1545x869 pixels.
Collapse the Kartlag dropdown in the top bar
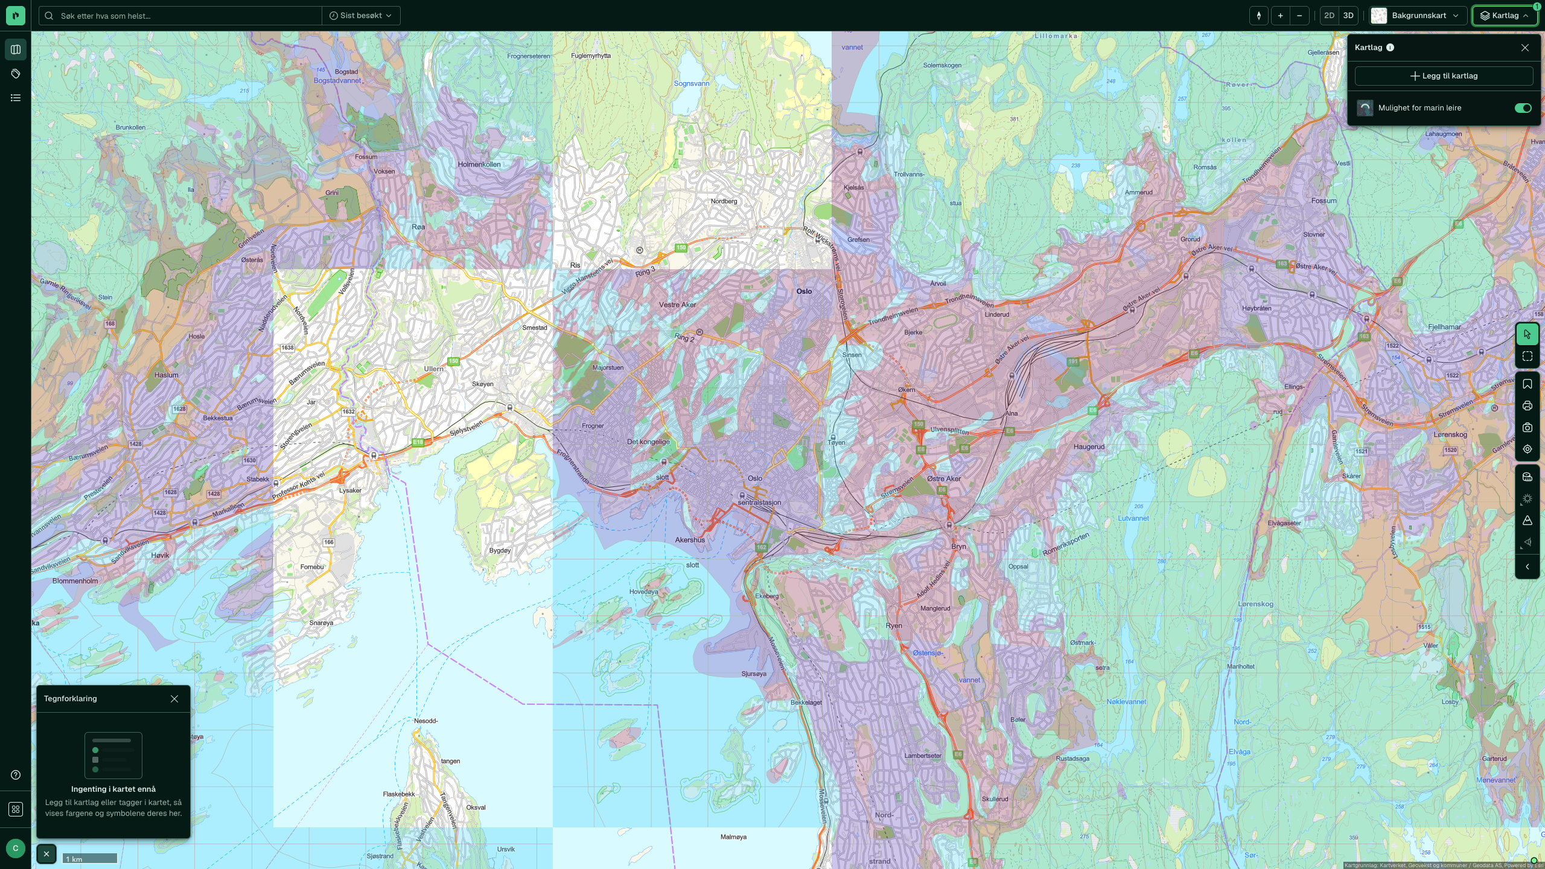(1505, 16)
